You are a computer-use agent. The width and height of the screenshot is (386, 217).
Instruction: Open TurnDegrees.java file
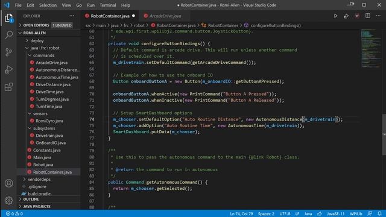(52, 99)
